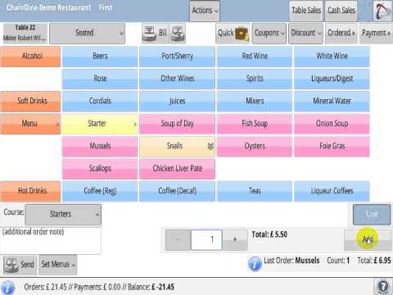Click the Add button
The height and width of the screenshot is (295, 393).
pos(368,240)
